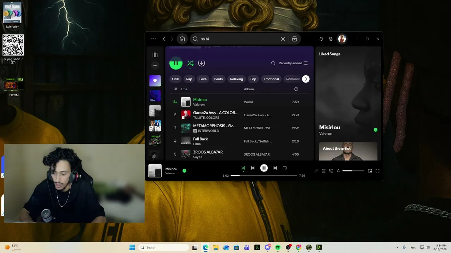The image size is (451, 253).
Task: Open Spotify from the taskbar
Action: 278,247
